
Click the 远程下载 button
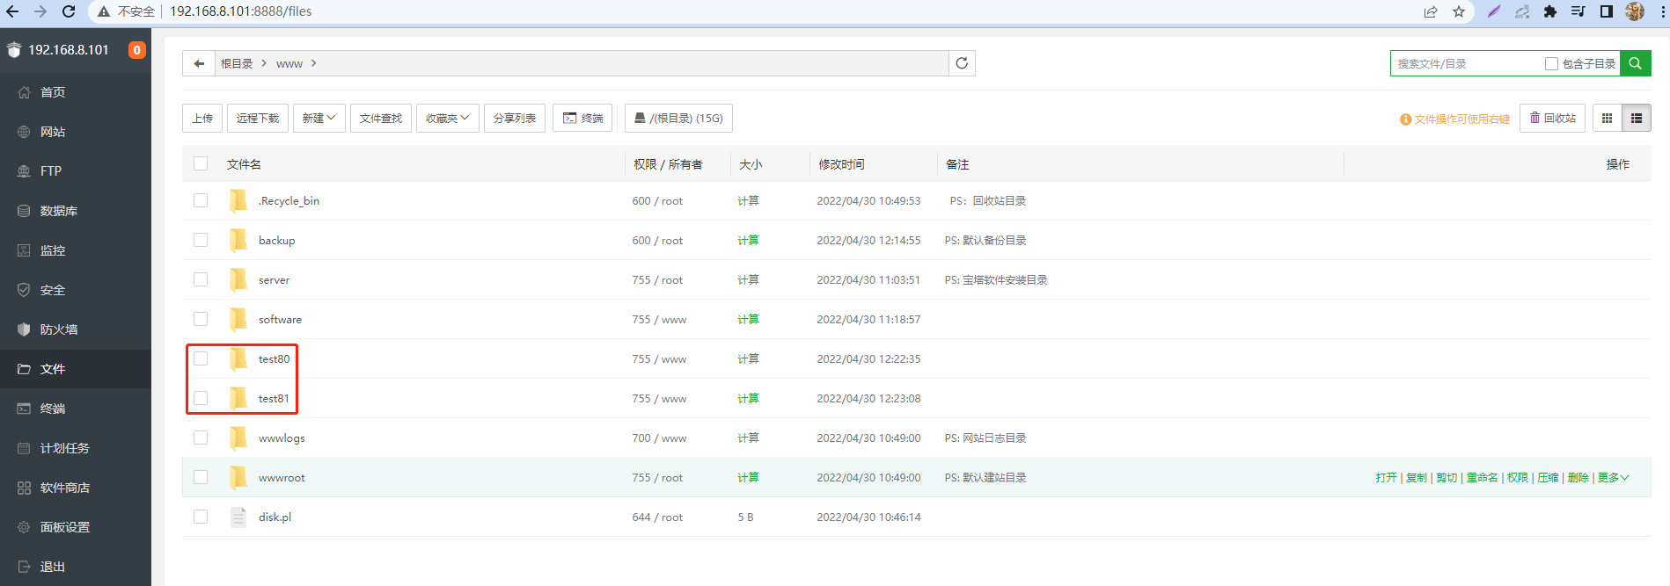point(258,118)
